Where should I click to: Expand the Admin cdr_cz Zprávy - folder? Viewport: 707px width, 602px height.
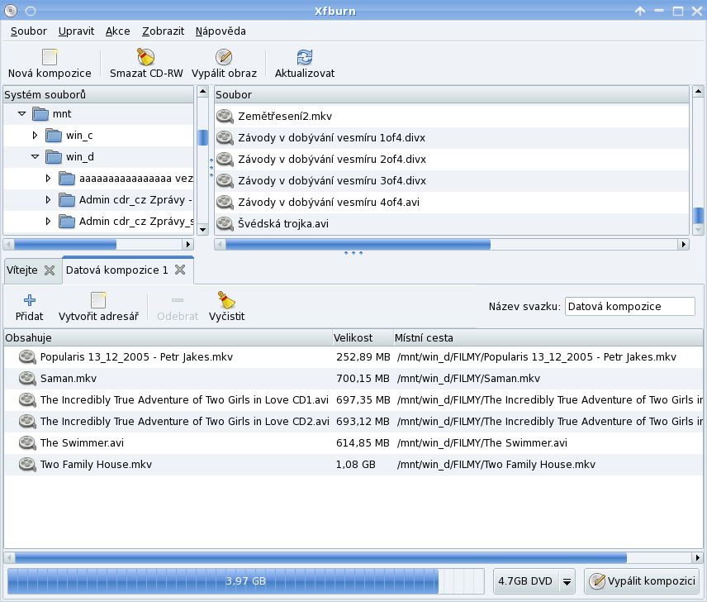(48, 200)
